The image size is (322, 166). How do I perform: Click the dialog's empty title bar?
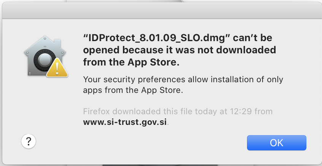click(161, 11)
